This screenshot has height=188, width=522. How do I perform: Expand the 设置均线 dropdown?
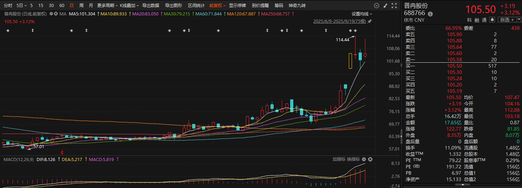pyautogui.click(x=362, y=14)
